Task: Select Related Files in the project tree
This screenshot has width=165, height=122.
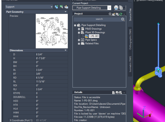Action: click(x=92, y=43)
